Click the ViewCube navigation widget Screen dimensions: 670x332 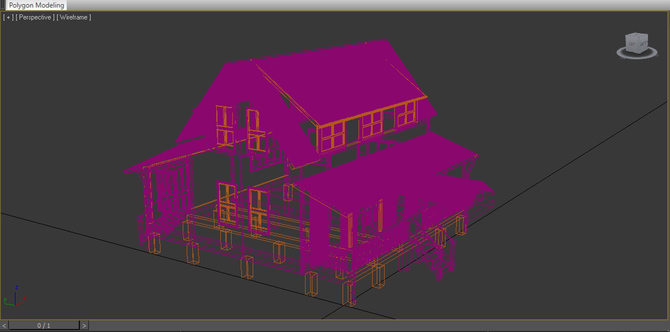coord(637,43)
